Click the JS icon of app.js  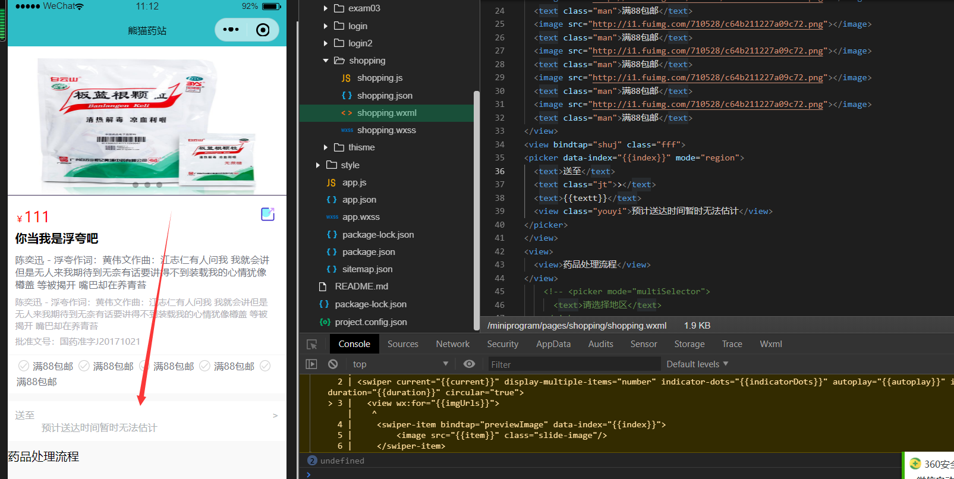coord(331,182)
